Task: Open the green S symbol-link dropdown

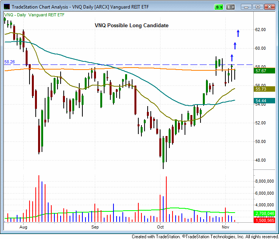Action: tap(219, 7)
